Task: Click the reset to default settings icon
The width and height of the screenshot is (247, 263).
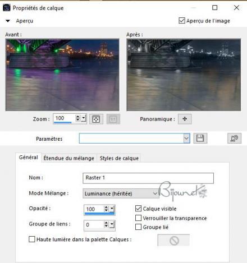Action: point(234,139)
